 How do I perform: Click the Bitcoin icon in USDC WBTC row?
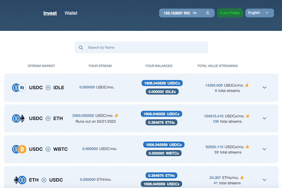click(22, 149)
